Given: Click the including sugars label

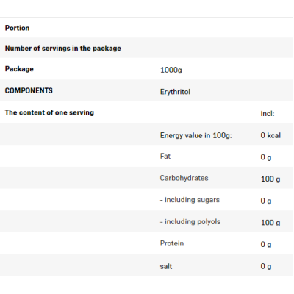Looking at the screenshot, I should click(190, 200).
